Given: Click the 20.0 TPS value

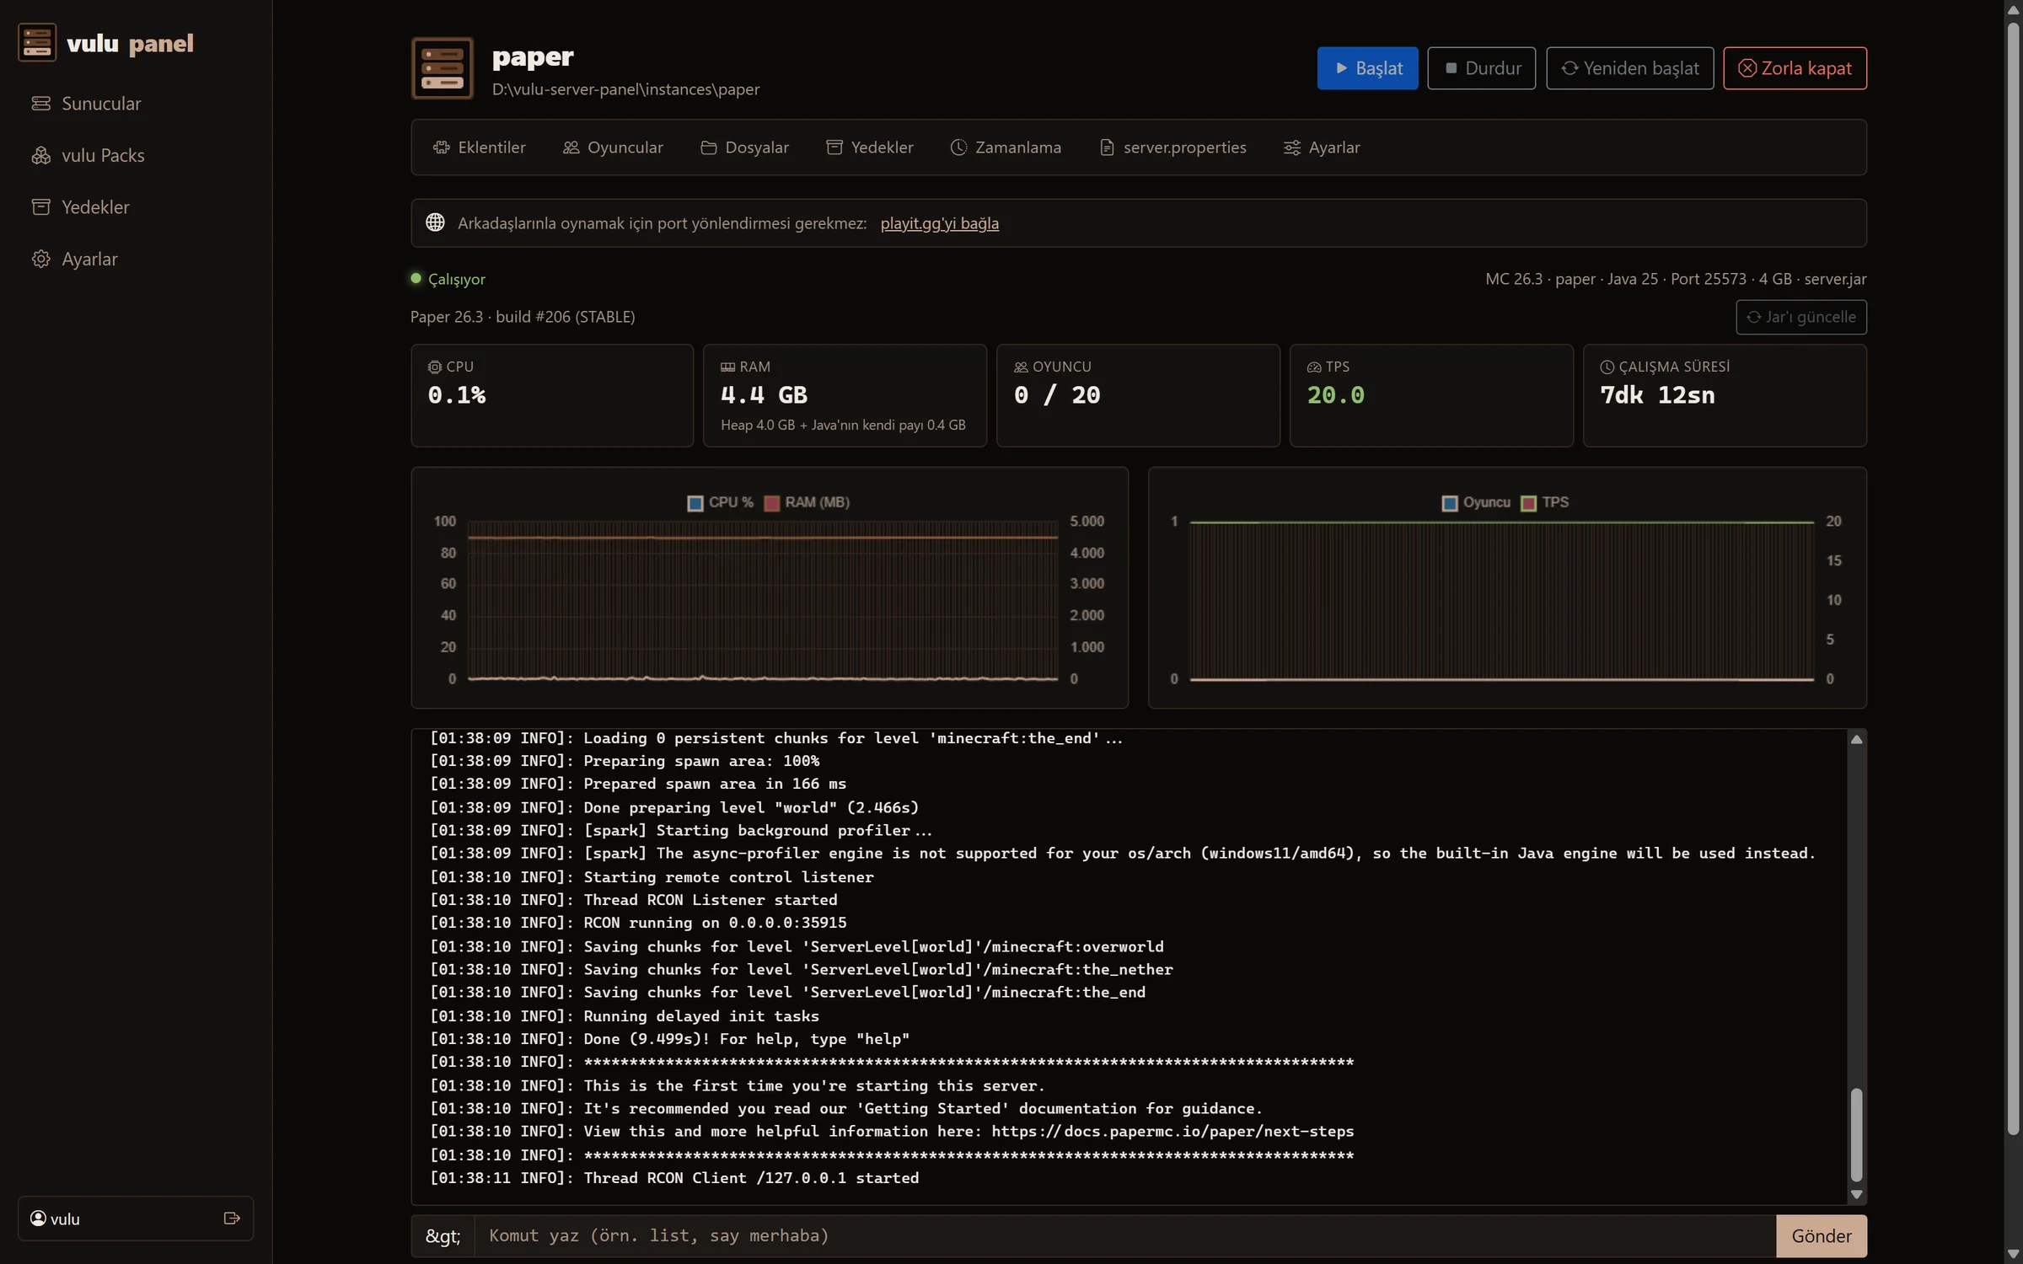Looking at the screenshot, I should click(x=1336, y=395).
